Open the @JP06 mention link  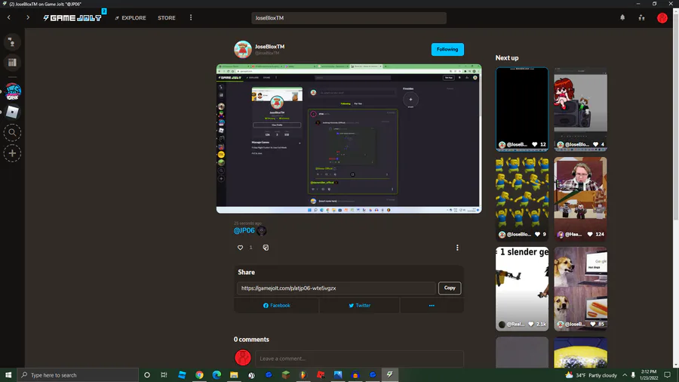pos(244,230)
